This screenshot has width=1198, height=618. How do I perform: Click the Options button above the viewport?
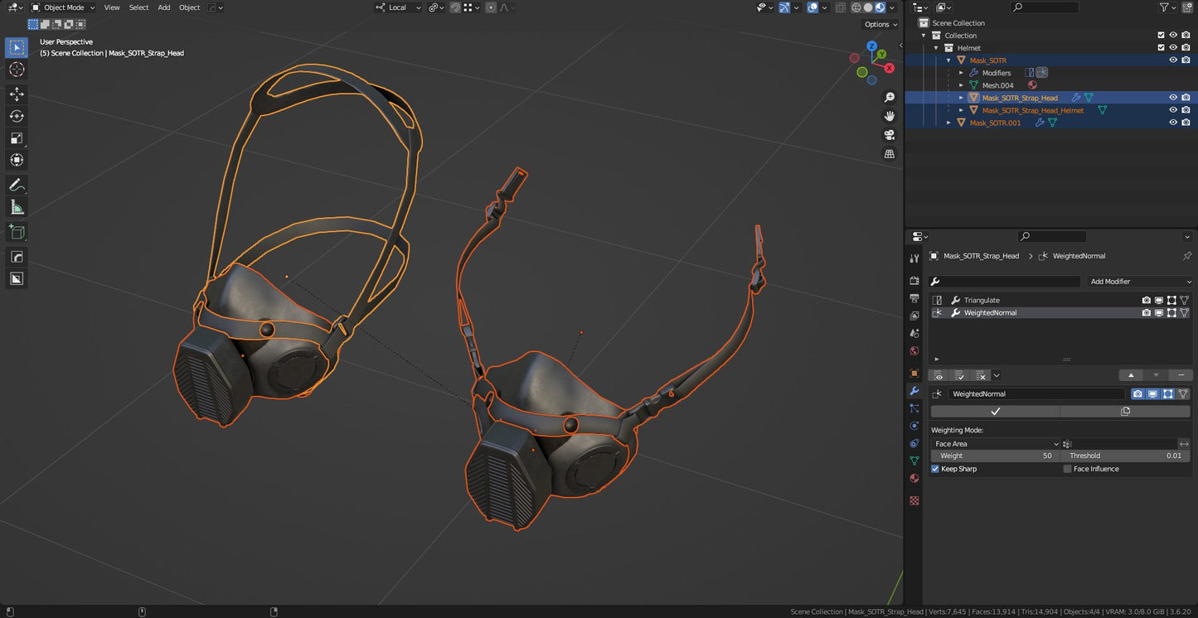coord(878,24)
